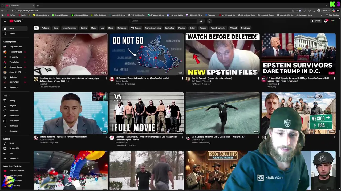Viewport: 341px width, 191px height.
Task: Open the Netflix bookmark
Action: (22, 15)
